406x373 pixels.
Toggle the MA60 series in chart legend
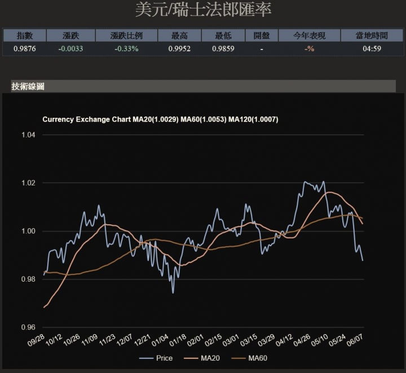pos(249,358)
